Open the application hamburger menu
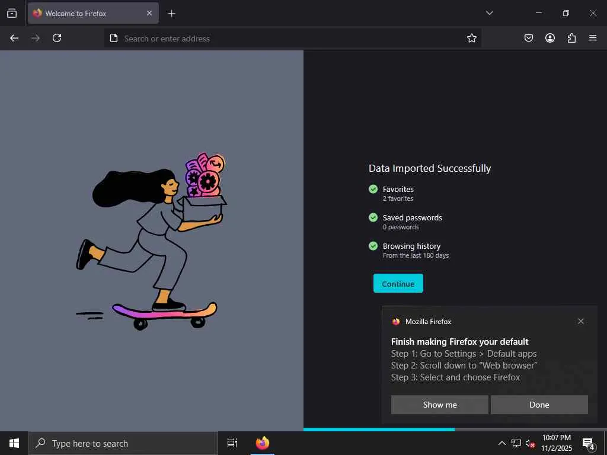 point(593,38)
